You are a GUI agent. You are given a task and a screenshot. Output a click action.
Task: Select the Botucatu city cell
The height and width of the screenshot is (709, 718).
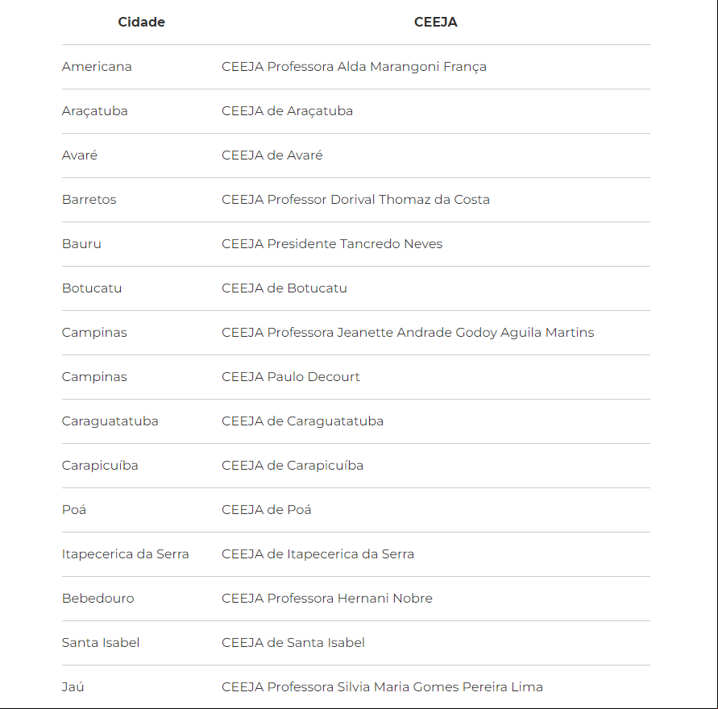pos(92,288)
